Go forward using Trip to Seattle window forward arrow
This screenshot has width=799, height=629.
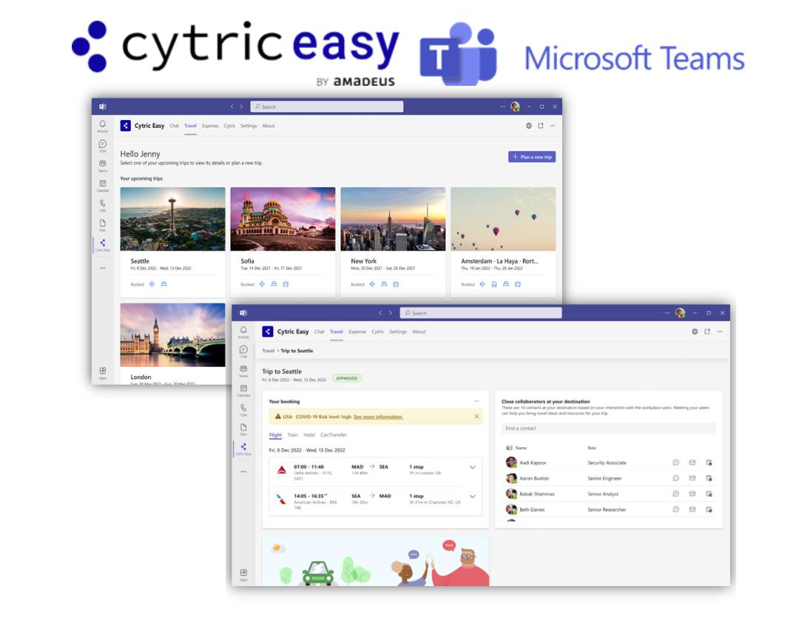coord(391,313)
